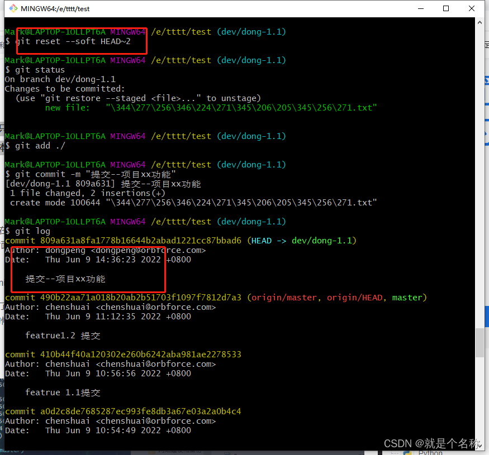This screenshot has height=455, width=489.
Task: Click date 'Thu Jun 9 10:56:56 2022'
Action: (103, 373)
